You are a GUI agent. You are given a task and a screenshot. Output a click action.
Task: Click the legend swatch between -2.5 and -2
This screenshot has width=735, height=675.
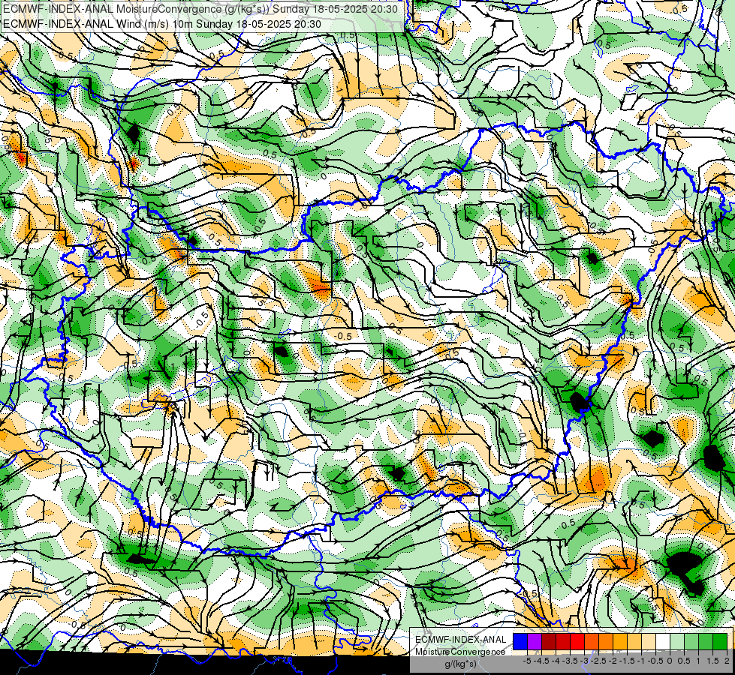606,641
